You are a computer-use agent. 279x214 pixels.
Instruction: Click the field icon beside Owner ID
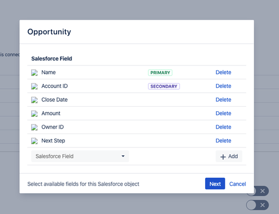(x=35, y=127)
